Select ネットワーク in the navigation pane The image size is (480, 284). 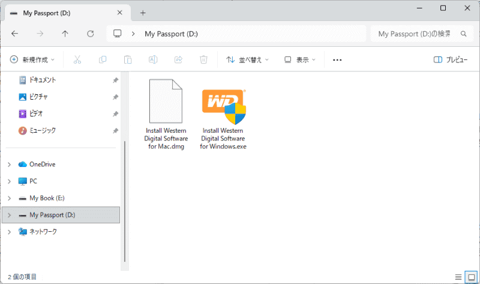43,232
